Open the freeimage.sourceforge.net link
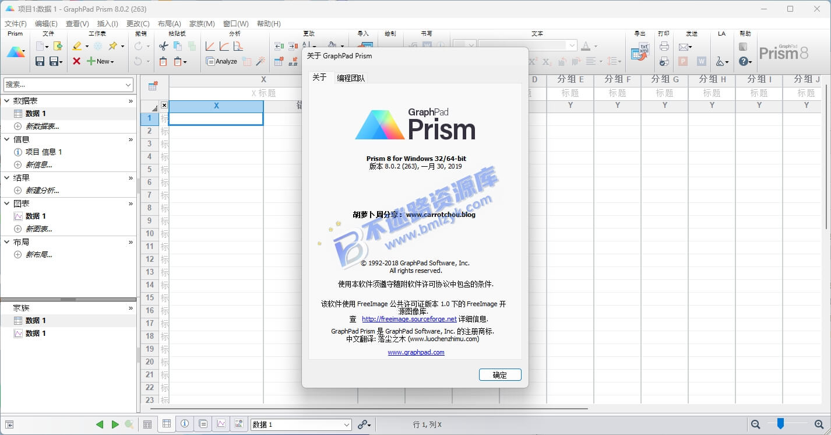Viewport: 831px width, 435px height. 409,319
